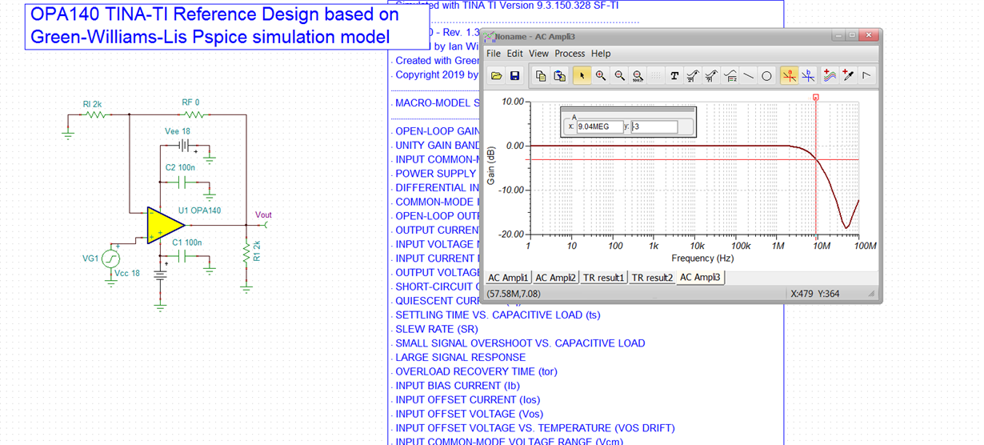984x445 pixels.
Task: Click the OVERLOAD RECOVERY TIME (tor) line
Action: (x=476, y=371)
